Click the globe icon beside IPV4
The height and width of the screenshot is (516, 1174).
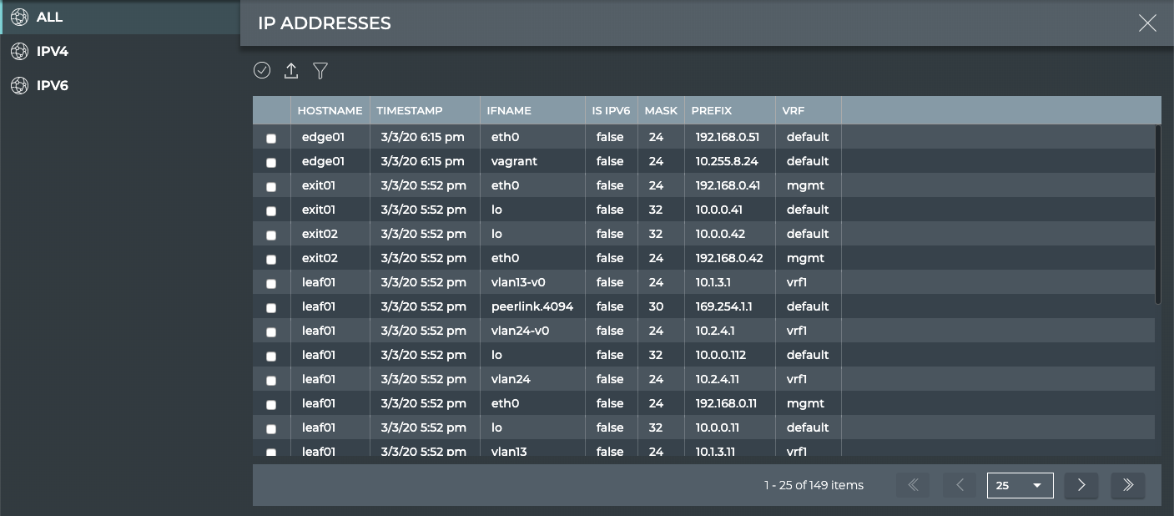[19, 52]
